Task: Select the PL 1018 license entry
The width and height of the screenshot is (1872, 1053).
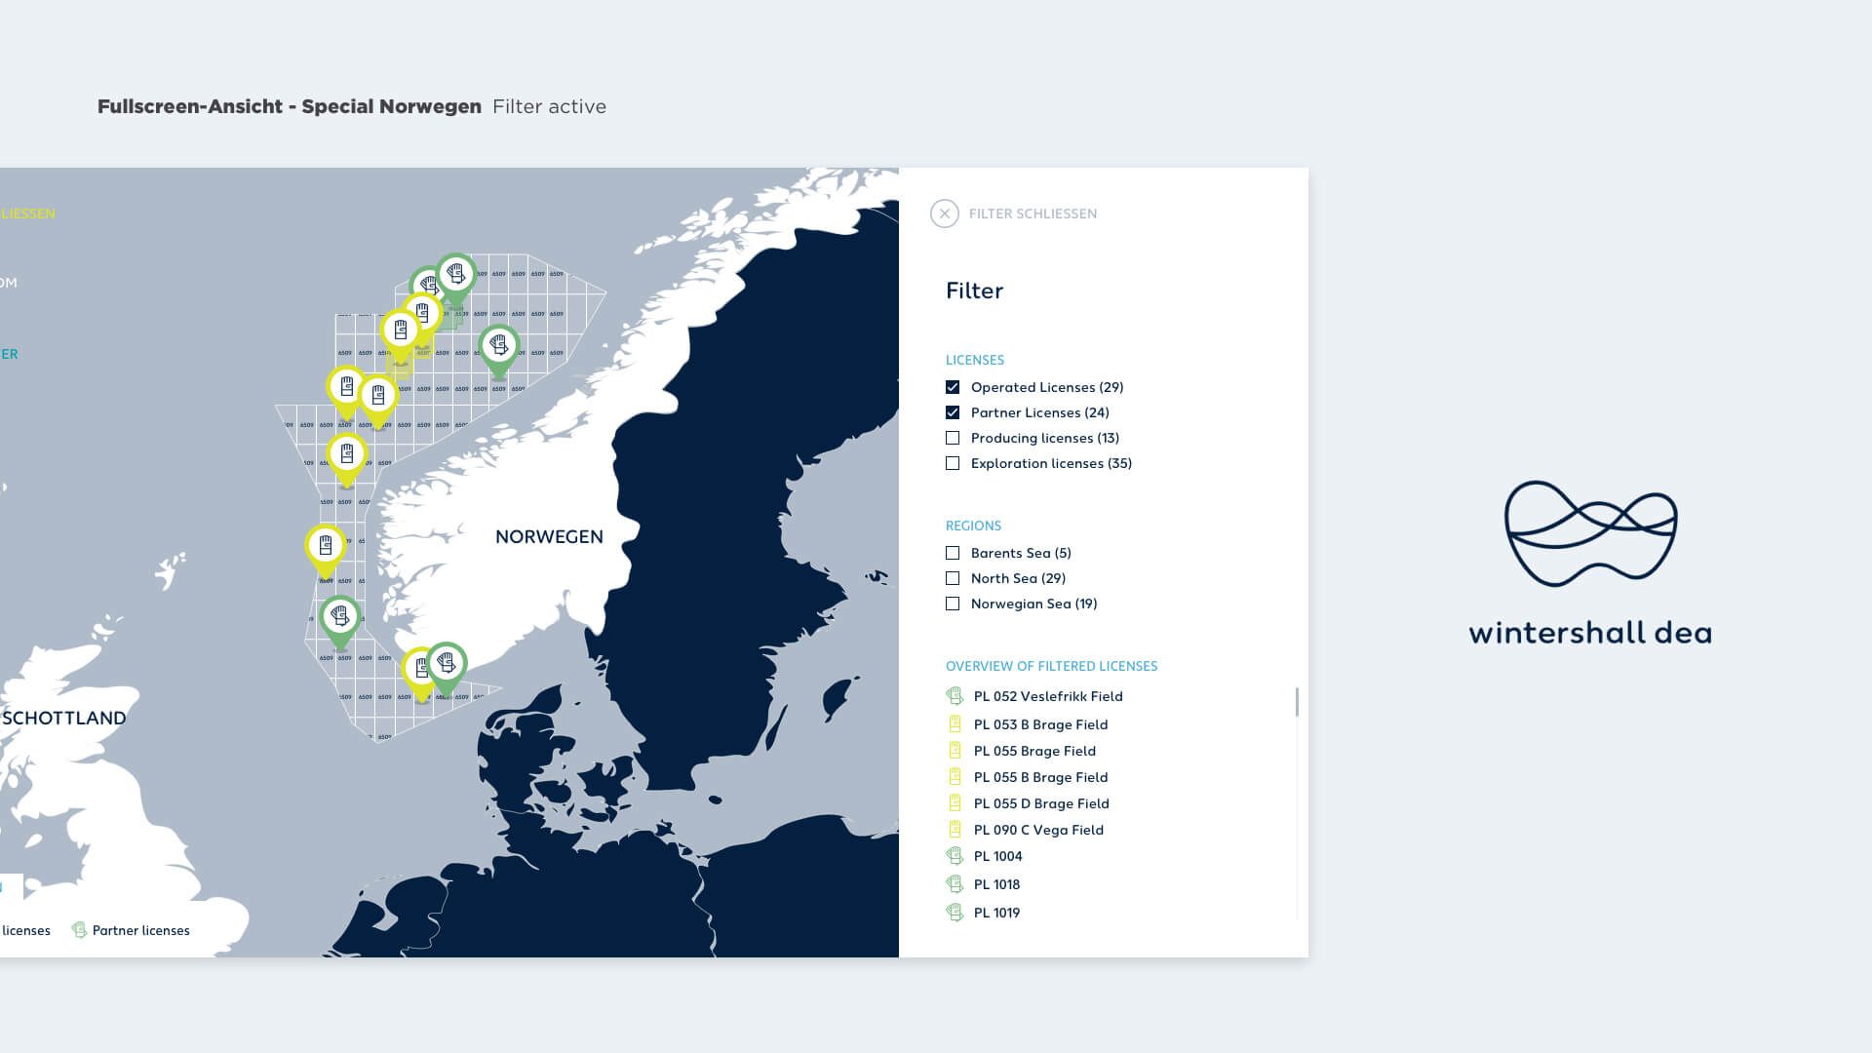Action: pyautogui.click(x=996, y=884)
